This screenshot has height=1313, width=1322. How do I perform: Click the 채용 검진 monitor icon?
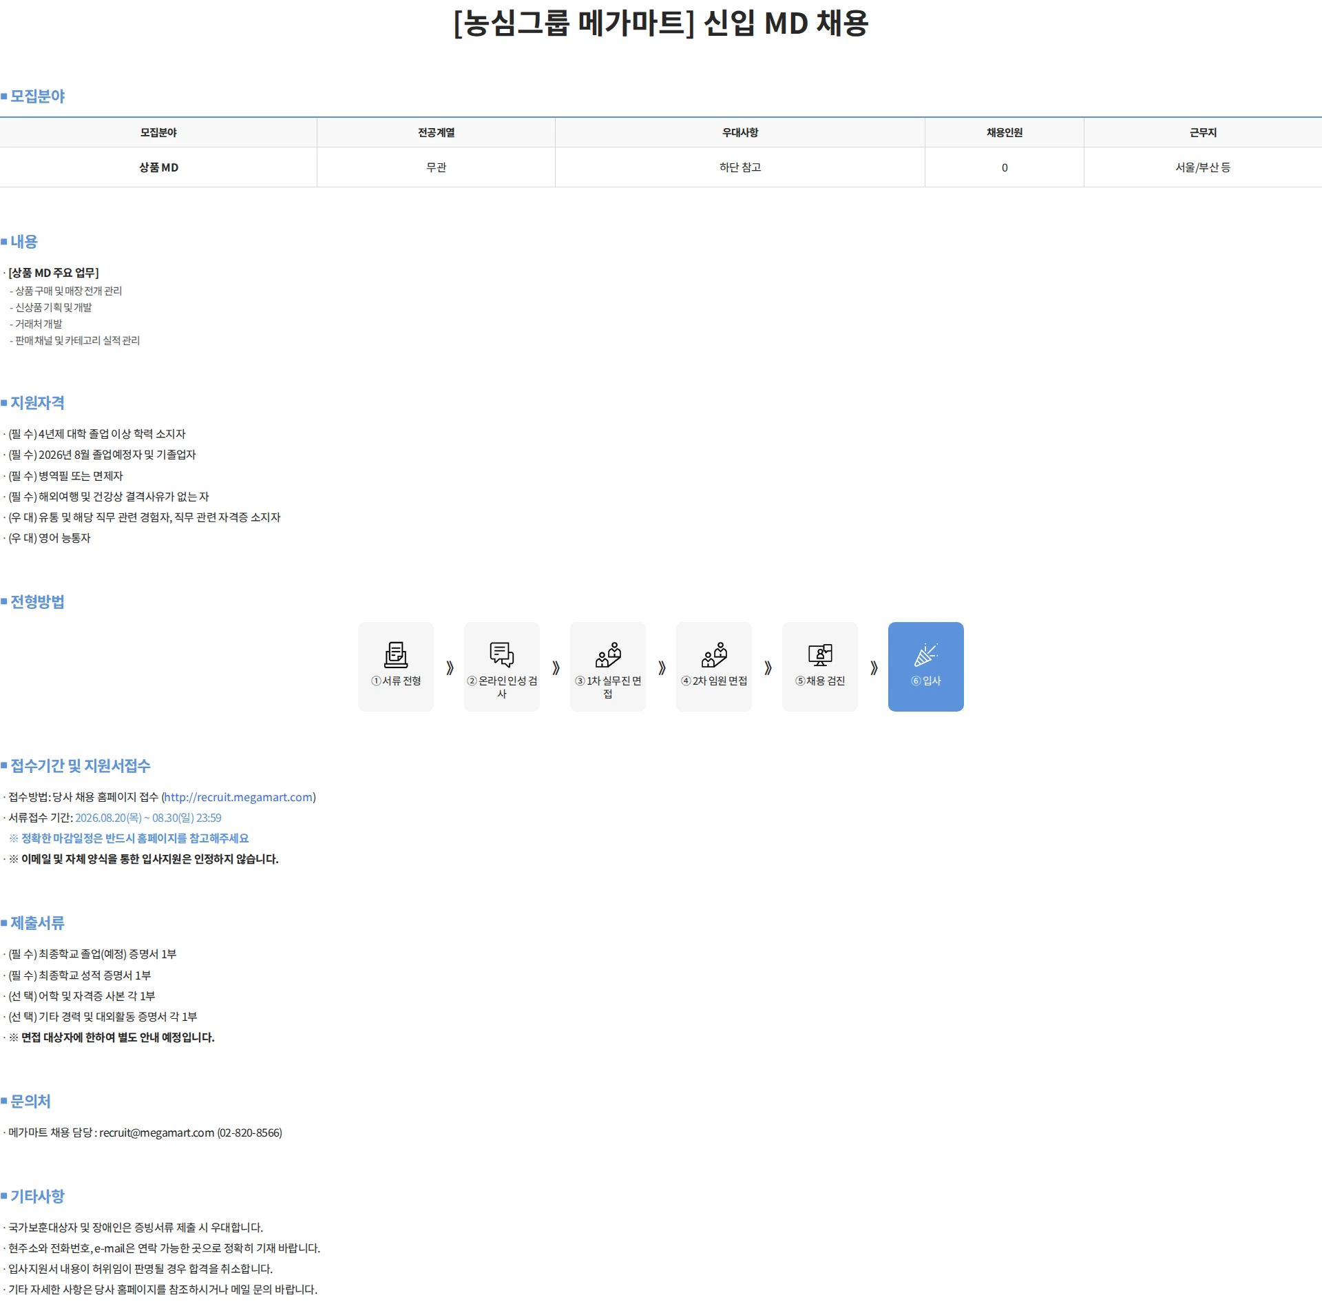(x=820, y=654)
